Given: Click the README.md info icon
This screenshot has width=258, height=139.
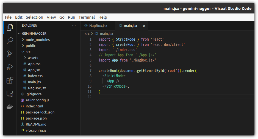Looking at the screenshot, I should [22, 124].
